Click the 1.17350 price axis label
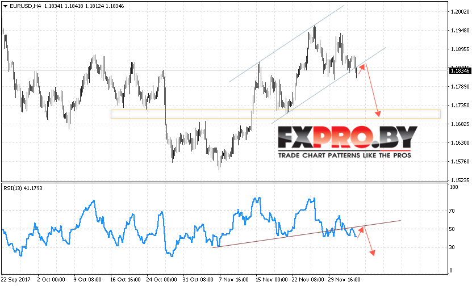472x286 pixels. [460, 105]
